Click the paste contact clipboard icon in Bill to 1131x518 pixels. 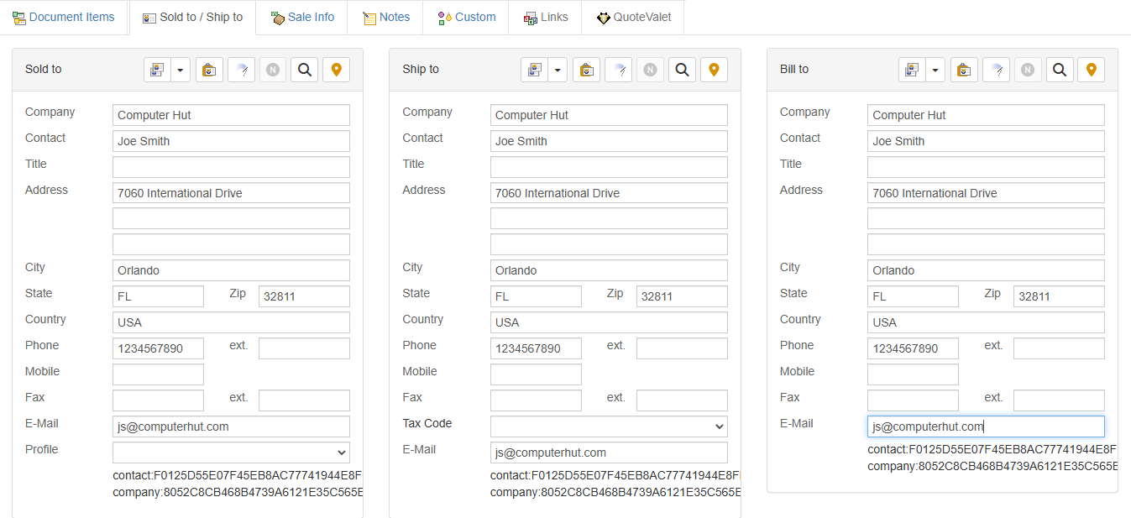click(964, 70)
